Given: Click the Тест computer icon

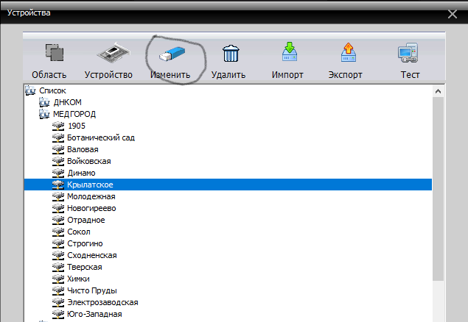Looking at the screenshot, I should click(408, 53).
